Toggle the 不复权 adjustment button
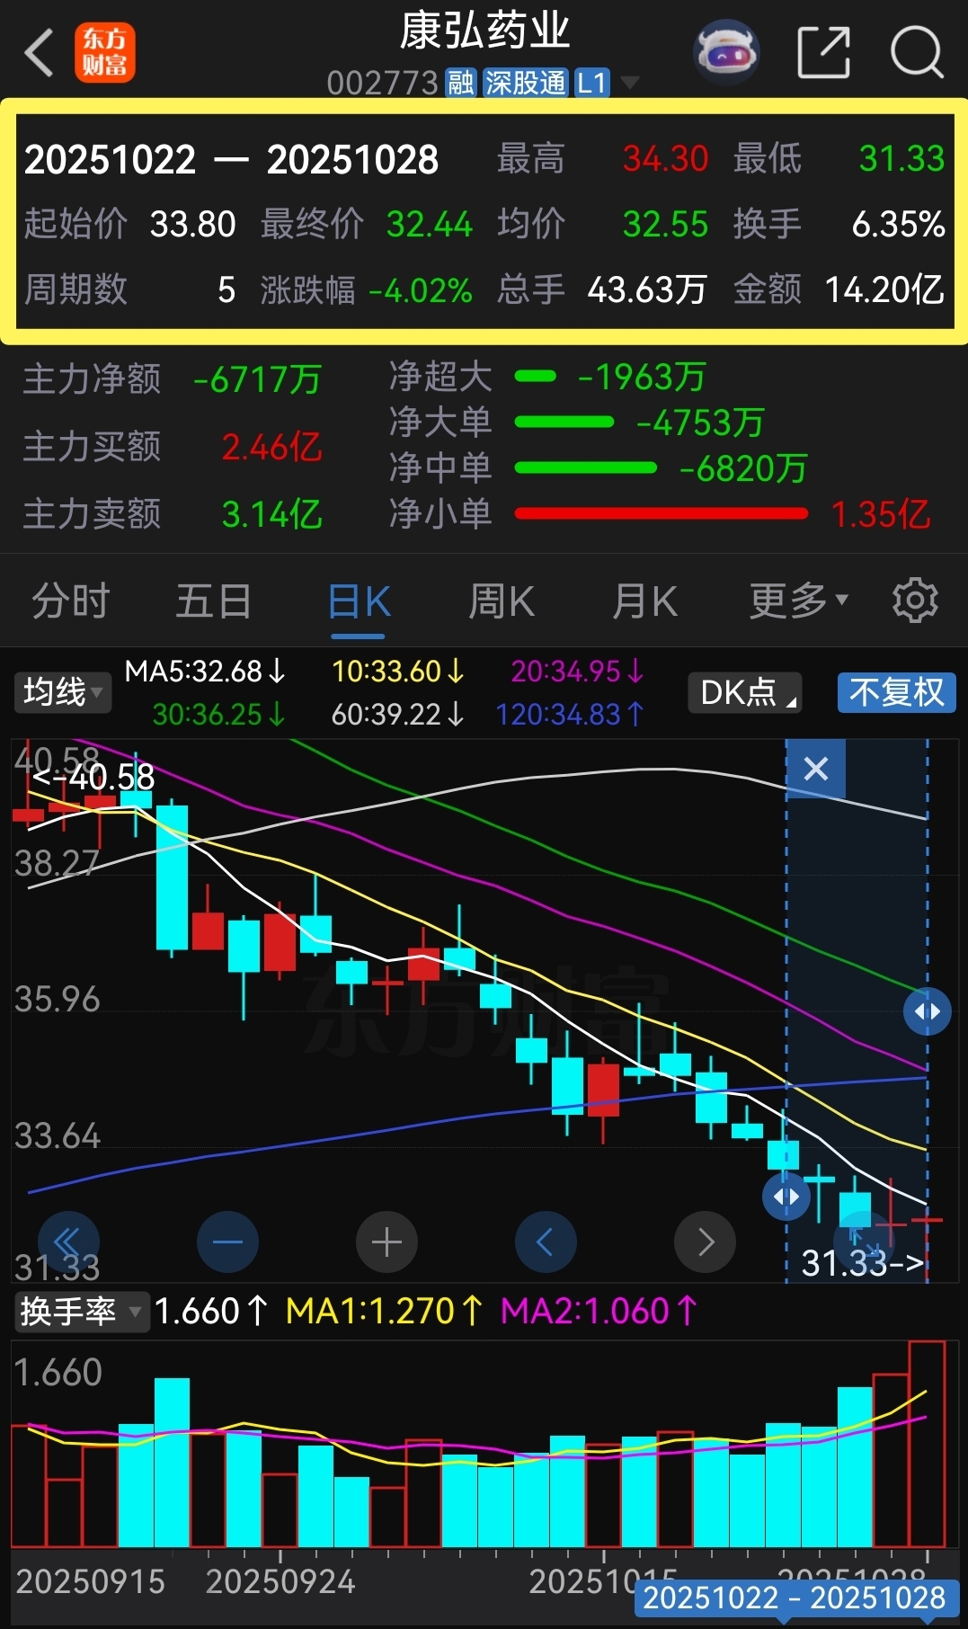 pos(896,692)
